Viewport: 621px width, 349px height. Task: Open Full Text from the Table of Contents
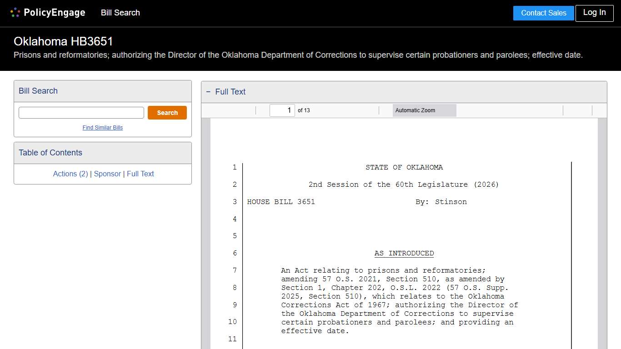140,174
